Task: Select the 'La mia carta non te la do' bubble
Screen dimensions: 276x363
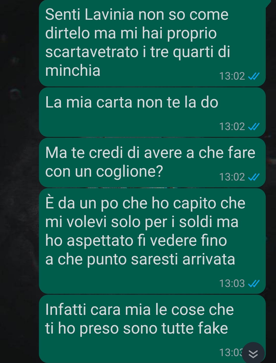Action: pos(152,112)
